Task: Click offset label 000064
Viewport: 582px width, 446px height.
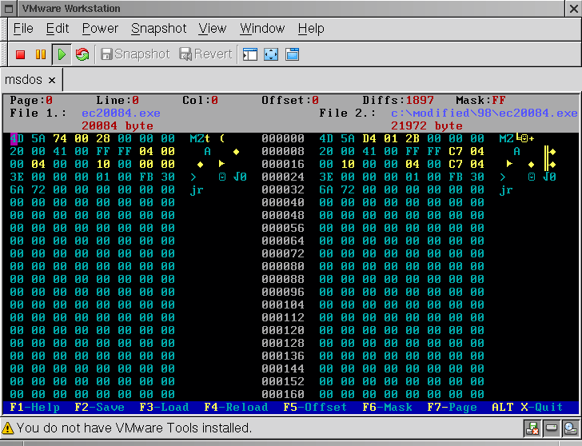Action: tap(283, 241)
